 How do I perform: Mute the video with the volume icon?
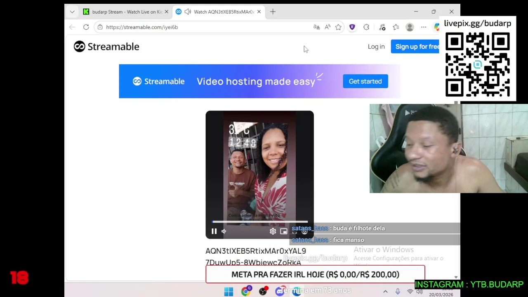pyautogui.click(x=224, y=231)
